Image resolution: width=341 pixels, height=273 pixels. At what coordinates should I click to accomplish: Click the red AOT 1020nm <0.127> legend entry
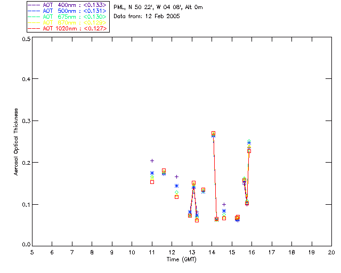point(68,28)
